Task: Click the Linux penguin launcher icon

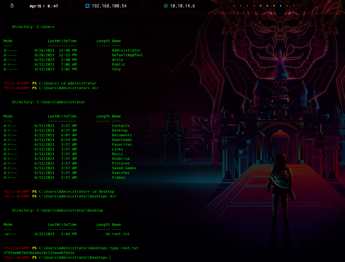Action: point(12,6)
